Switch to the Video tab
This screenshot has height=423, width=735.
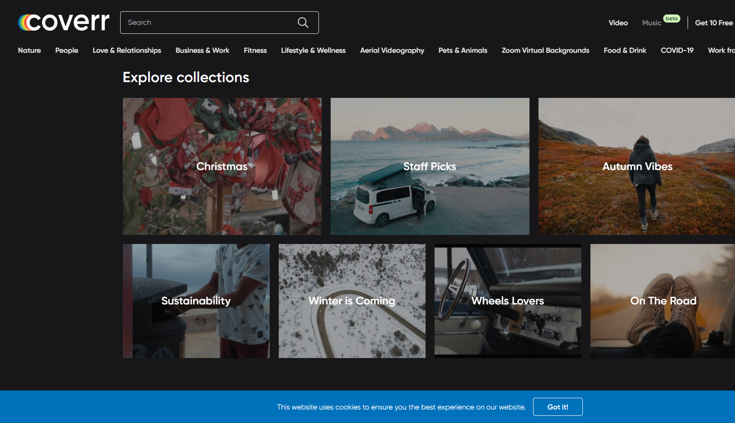[x=618, y=23]
